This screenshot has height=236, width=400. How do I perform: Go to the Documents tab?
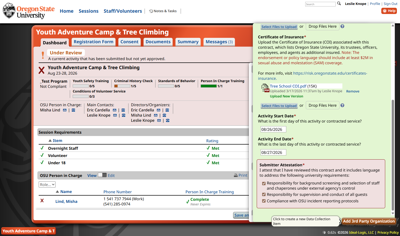coord(158,42)
